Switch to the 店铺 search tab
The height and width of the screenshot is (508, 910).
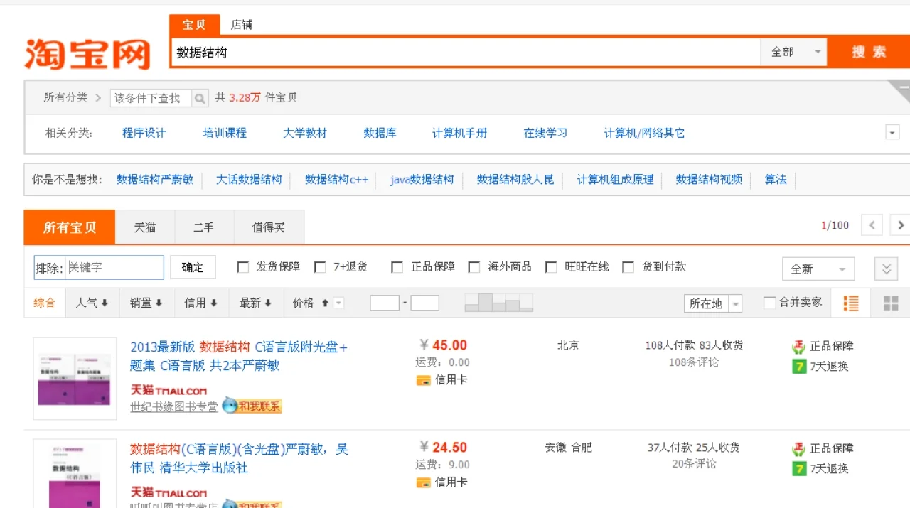coord(242,25)
